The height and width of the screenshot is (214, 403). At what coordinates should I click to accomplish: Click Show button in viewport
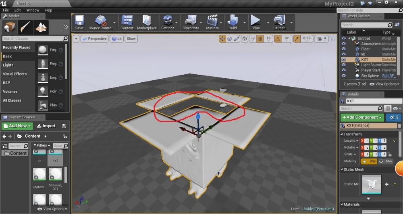click(131, 39)
